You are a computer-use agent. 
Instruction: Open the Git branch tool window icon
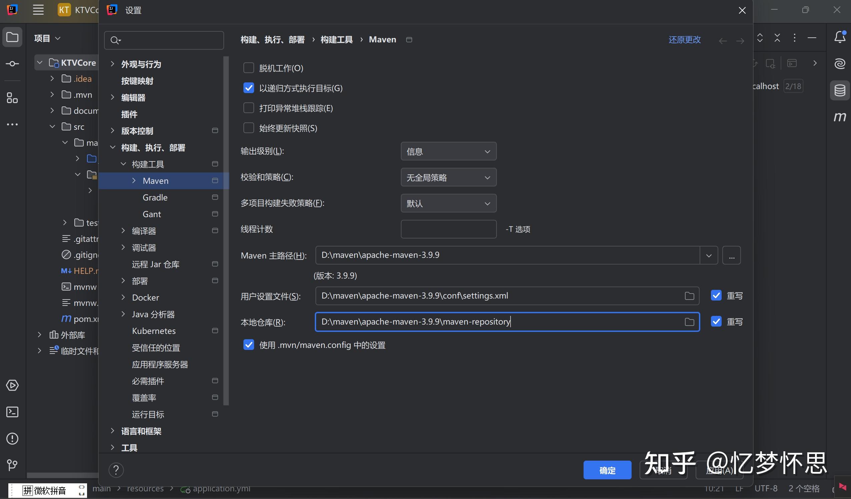12,465
